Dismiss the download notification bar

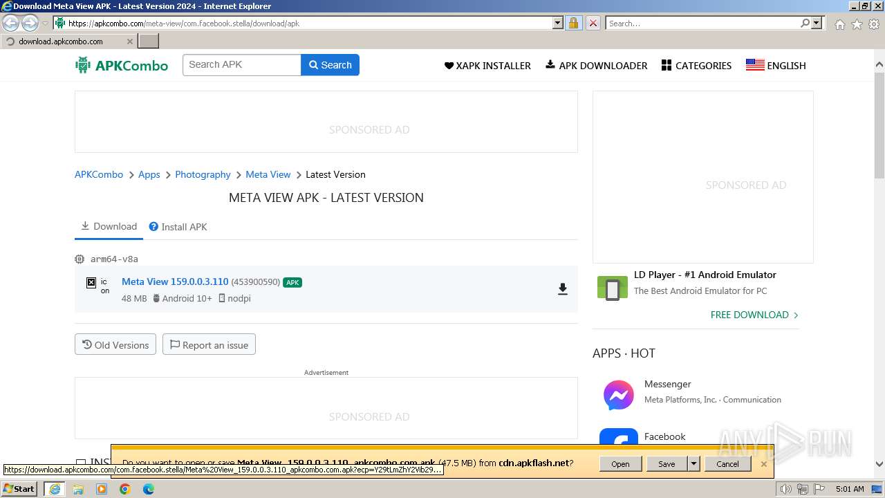pyautogui.click(x=763, y=464)
